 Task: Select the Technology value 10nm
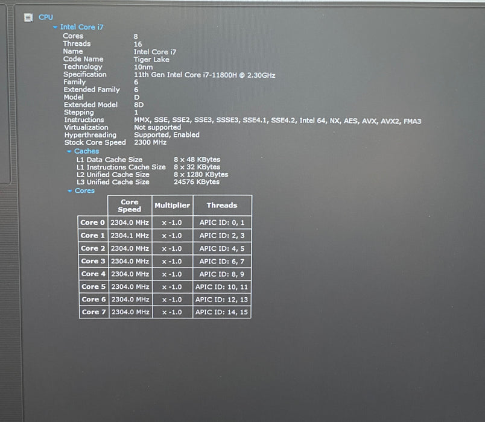coord(143,67)
